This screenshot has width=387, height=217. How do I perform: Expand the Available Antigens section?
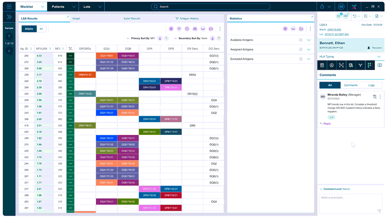[x=309, y=40]
